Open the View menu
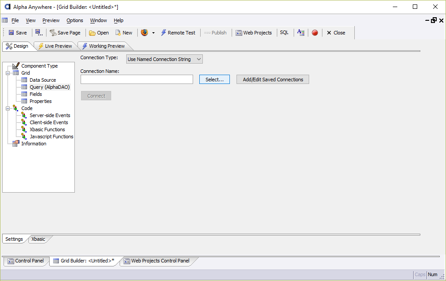This screenshot has width=446, height=281. 31,20
